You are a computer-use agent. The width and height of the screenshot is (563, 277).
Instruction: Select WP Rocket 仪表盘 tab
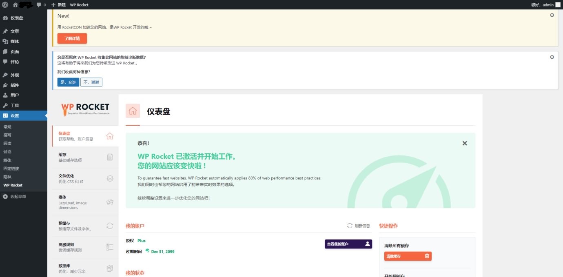point(85,136)
